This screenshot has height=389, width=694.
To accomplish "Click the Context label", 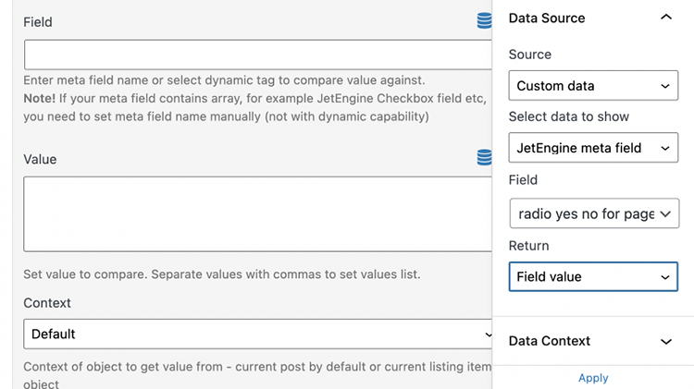I will (x=47, y=303).
